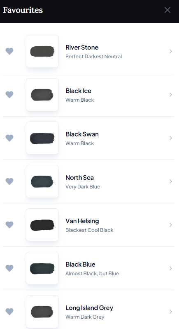Expand River Stone with its chevron arrow
The image size is (179, 329).
click(x=171, y=51)
